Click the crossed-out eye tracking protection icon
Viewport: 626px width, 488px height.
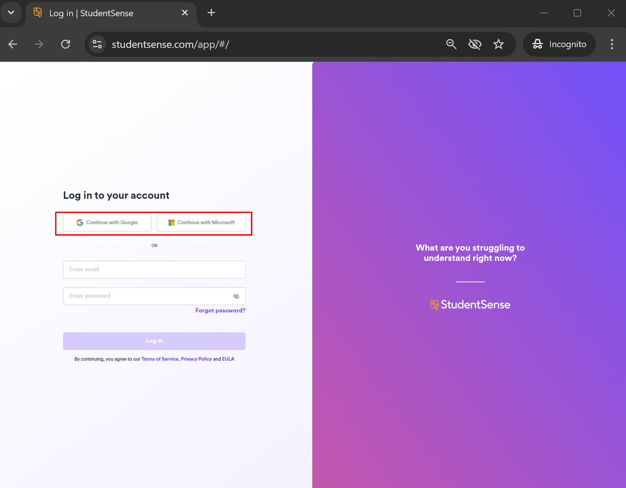[x=475, y=44]
